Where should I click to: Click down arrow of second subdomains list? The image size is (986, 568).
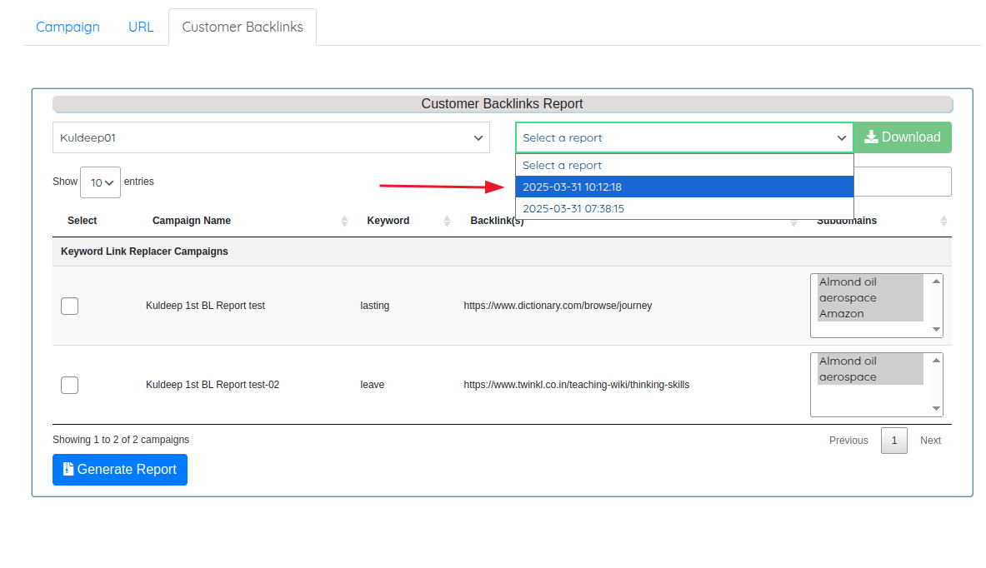click(x=936, y=408)
